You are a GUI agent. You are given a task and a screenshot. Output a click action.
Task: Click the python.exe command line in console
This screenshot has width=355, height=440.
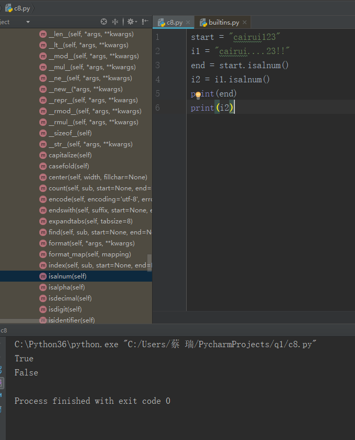165,345
